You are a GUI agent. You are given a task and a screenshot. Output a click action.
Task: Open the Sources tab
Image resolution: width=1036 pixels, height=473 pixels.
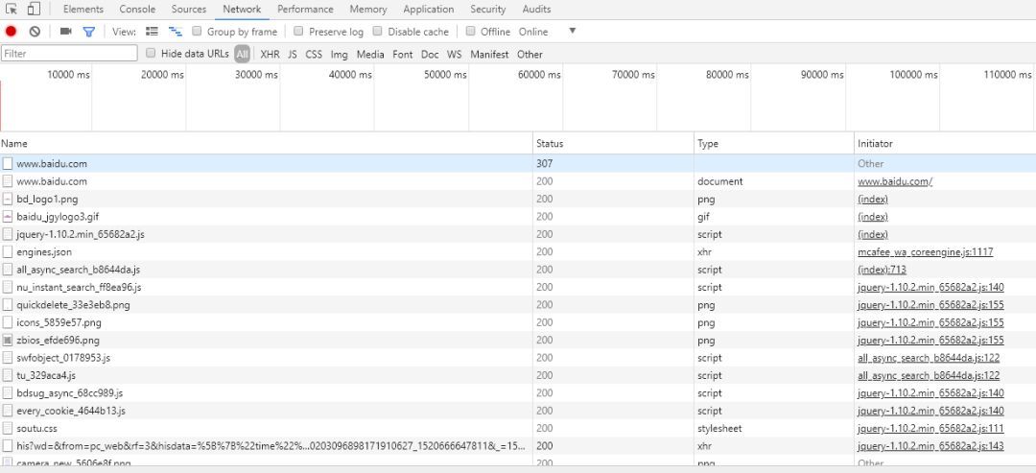189,10
